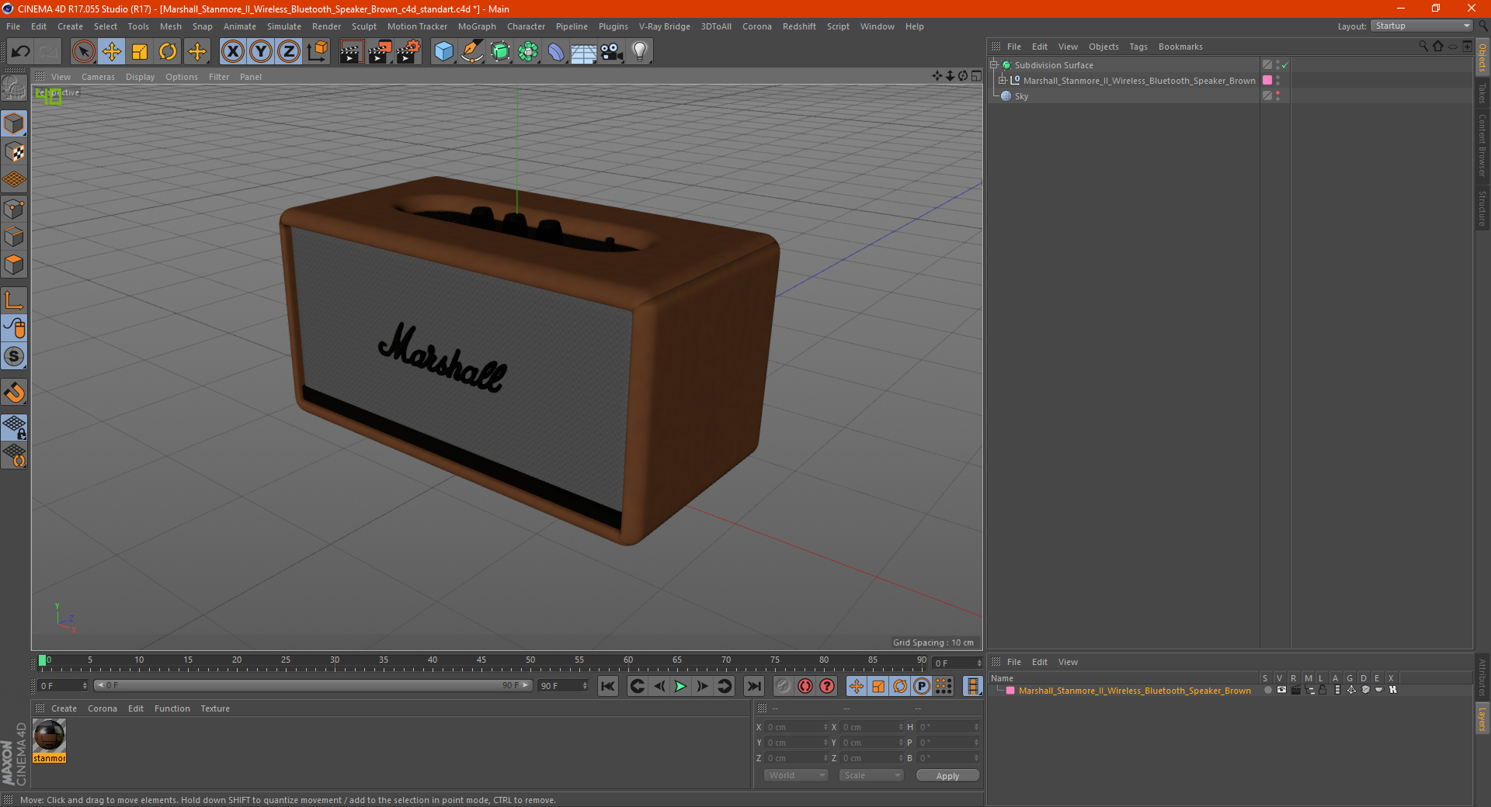Click the blue Bend deformer icon
Image resolution: width=1491 pixels, height=807 pixels.
[x=556, y=52]
